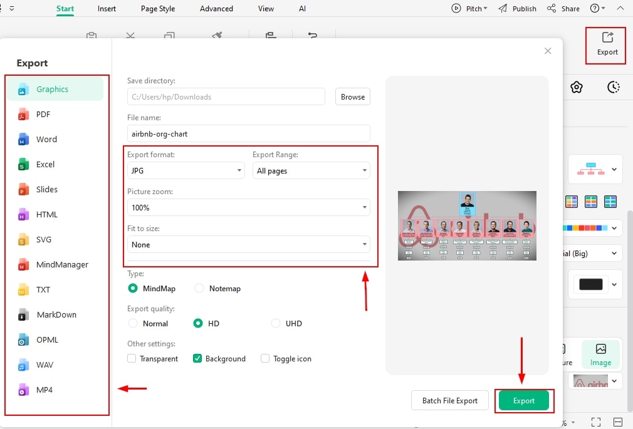Click the Browse button for save directory
Screen dimensions: 633x429
pos(352,96)
